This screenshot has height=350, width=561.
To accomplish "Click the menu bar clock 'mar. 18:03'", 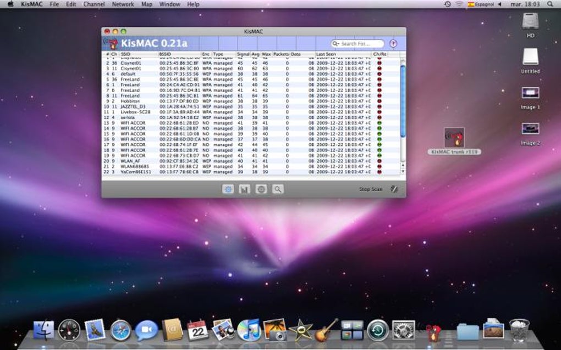I will [525, 4].
